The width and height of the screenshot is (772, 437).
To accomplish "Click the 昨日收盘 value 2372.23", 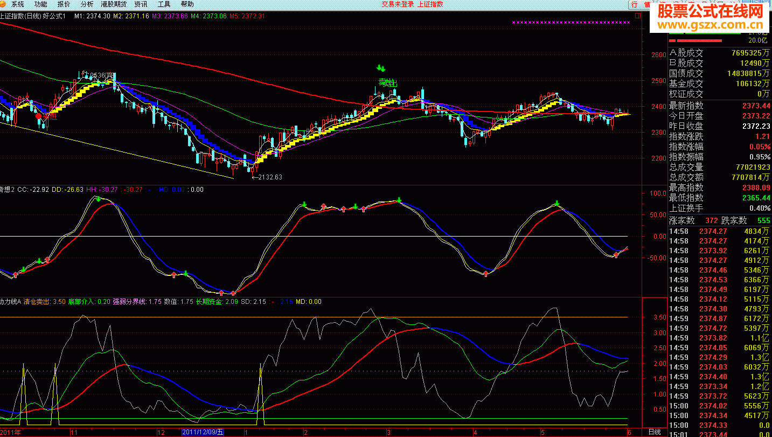I will pyautogui.click(x=756, y=126).
